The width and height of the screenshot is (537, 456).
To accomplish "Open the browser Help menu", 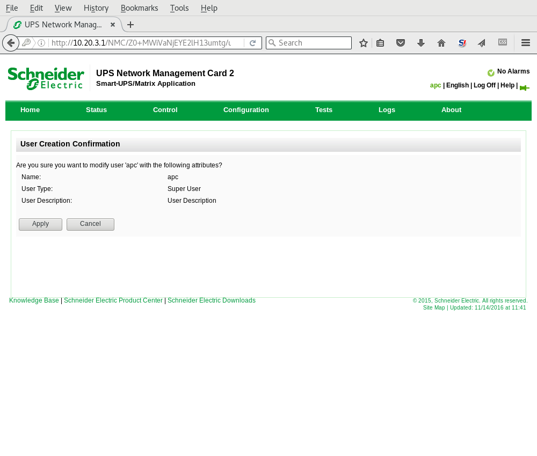I will [209, 8].
